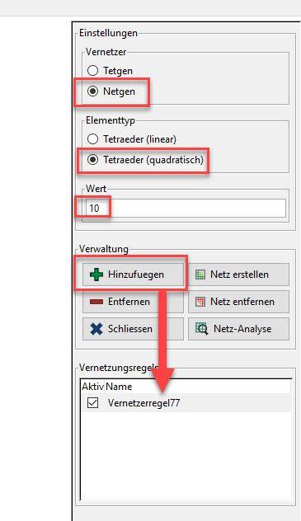Image resolution: width=301 pixels, height=521 pixels.
Task: Uncheck the Aktiv box for Vernetzerregel77
Action: coord(92,403)
